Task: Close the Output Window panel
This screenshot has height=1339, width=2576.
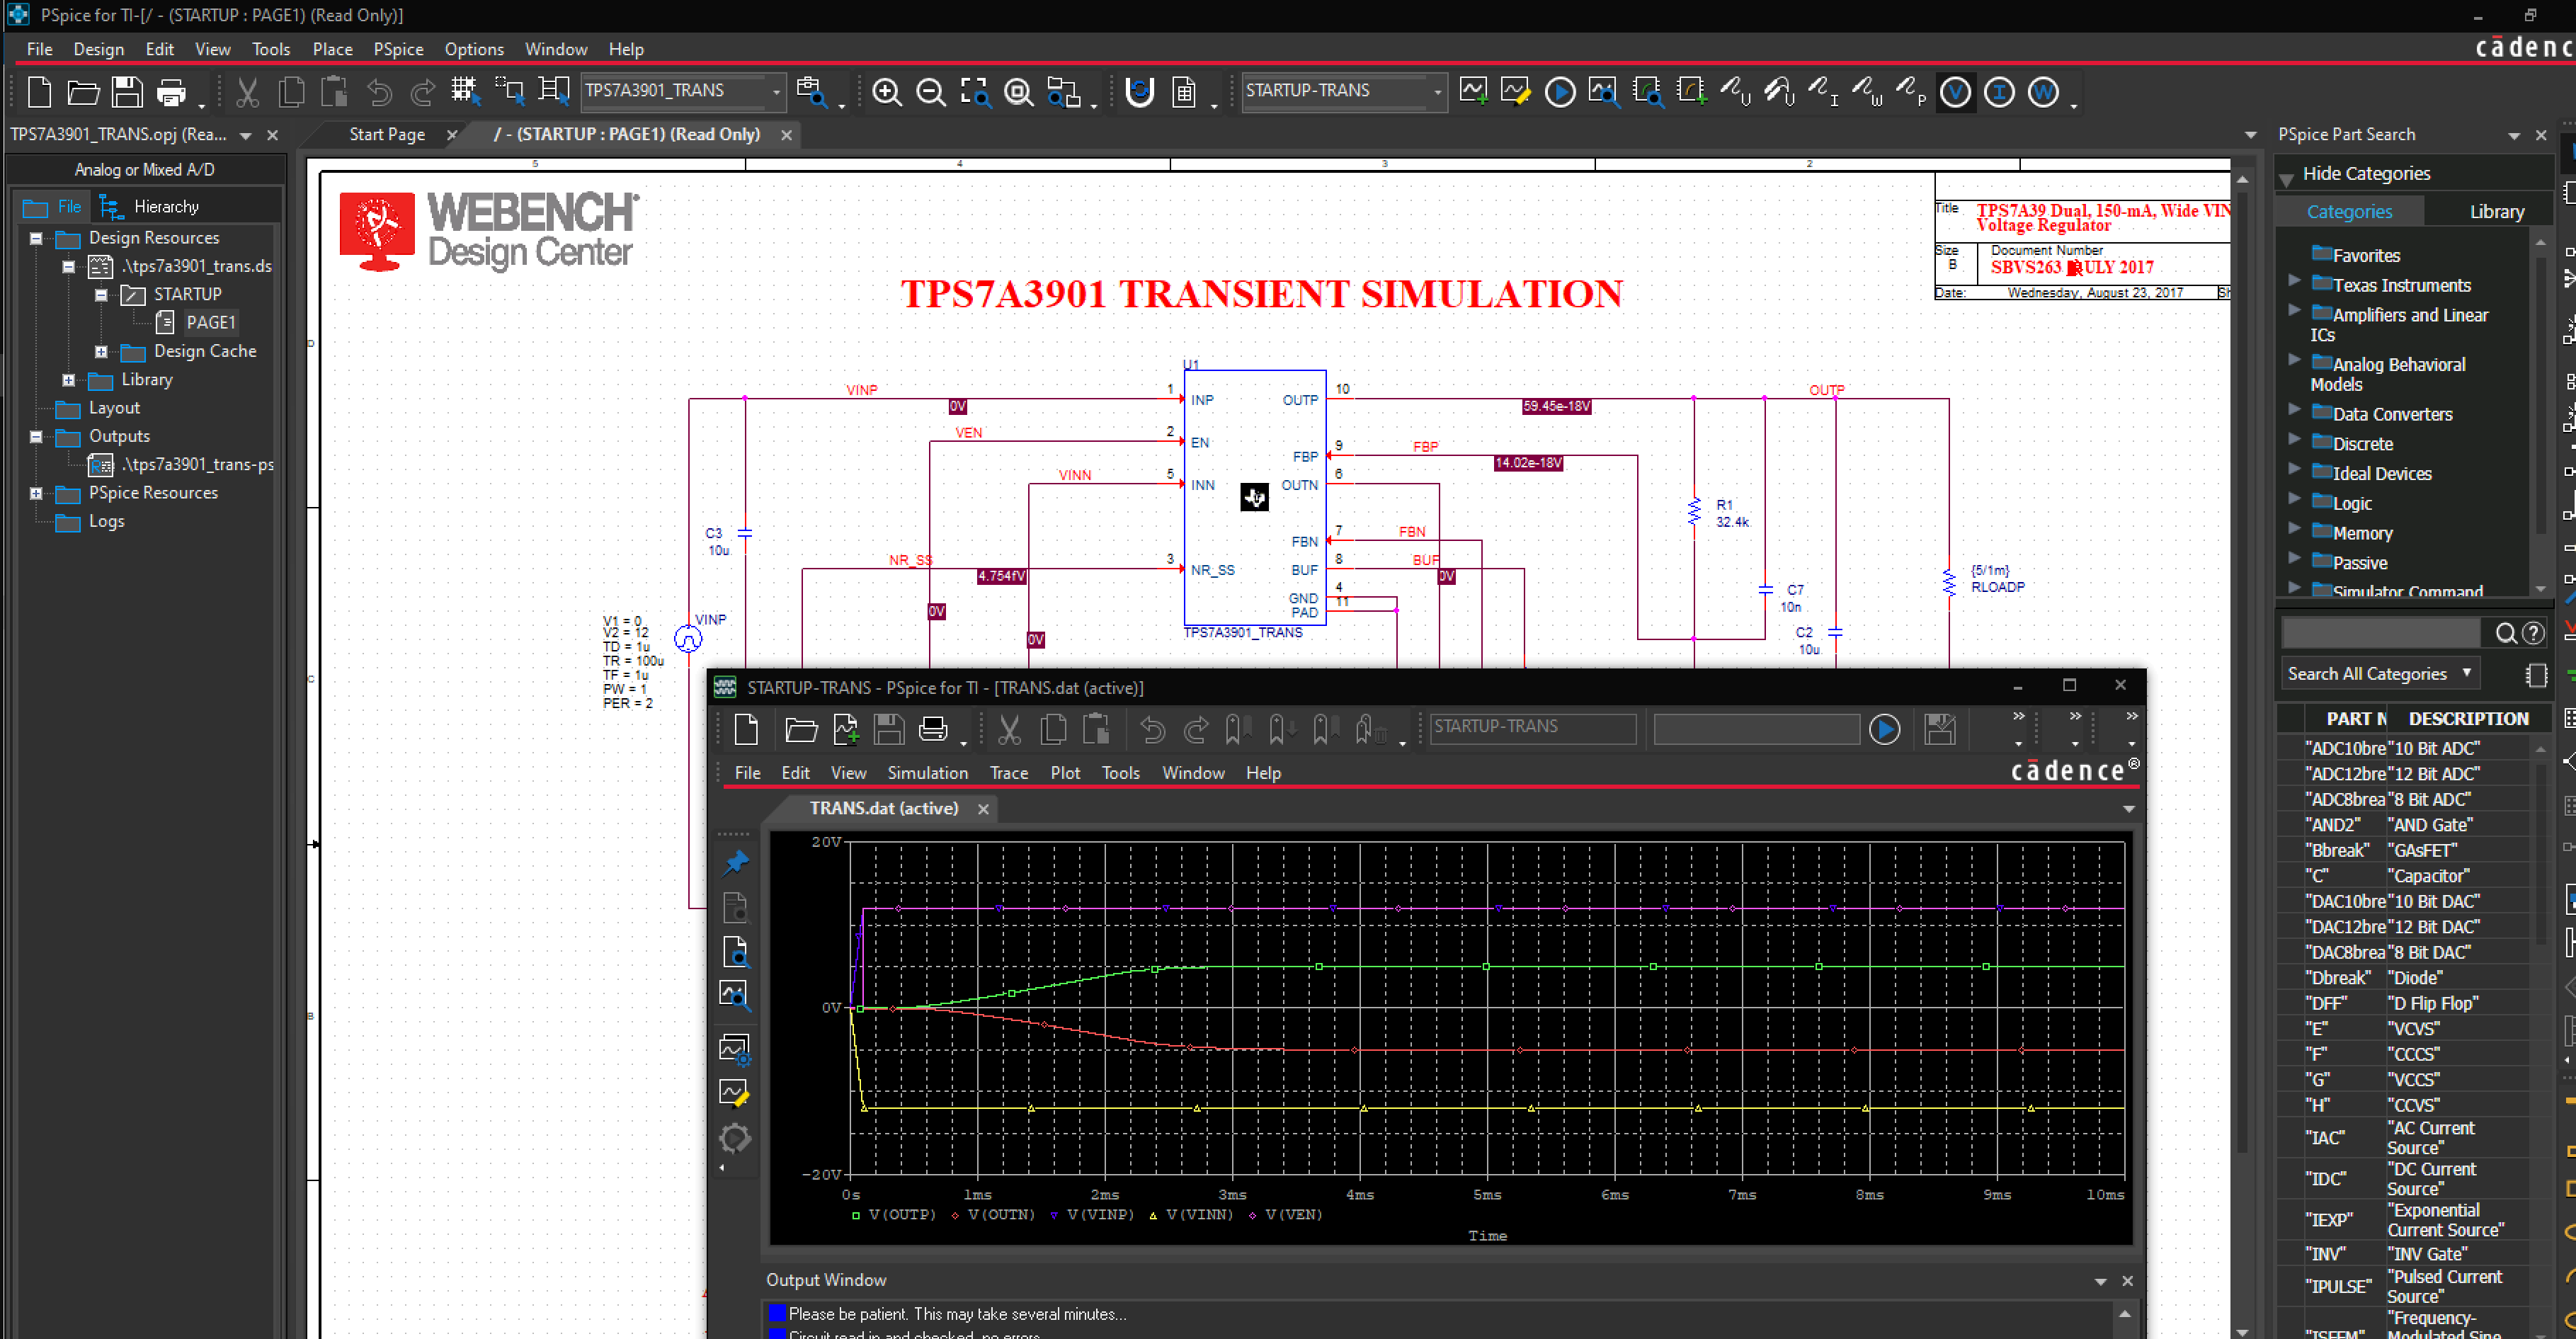Action: [x=2127, y=1281]
